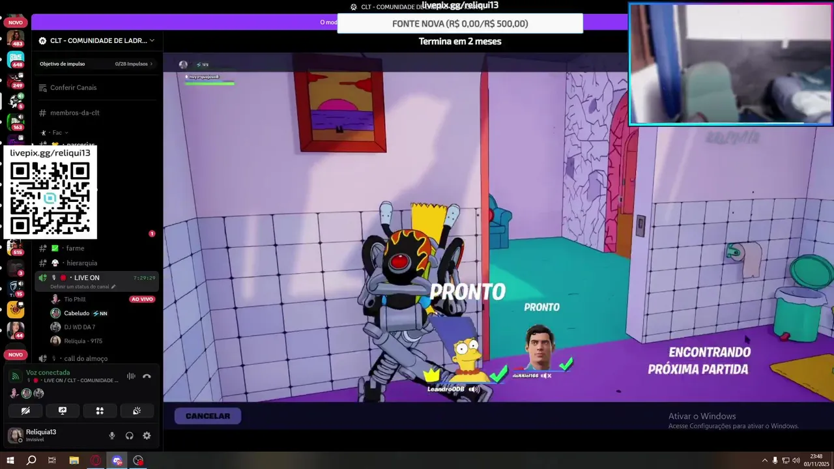Viewport: 834px width, 469px height.
Task: Click the Voz conectada connection status
Action: click(48, 373)
